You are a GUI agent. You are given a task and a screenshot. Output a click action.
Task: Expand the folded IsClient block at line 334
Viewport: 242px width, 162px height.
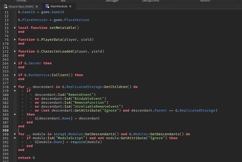(15, 75)
